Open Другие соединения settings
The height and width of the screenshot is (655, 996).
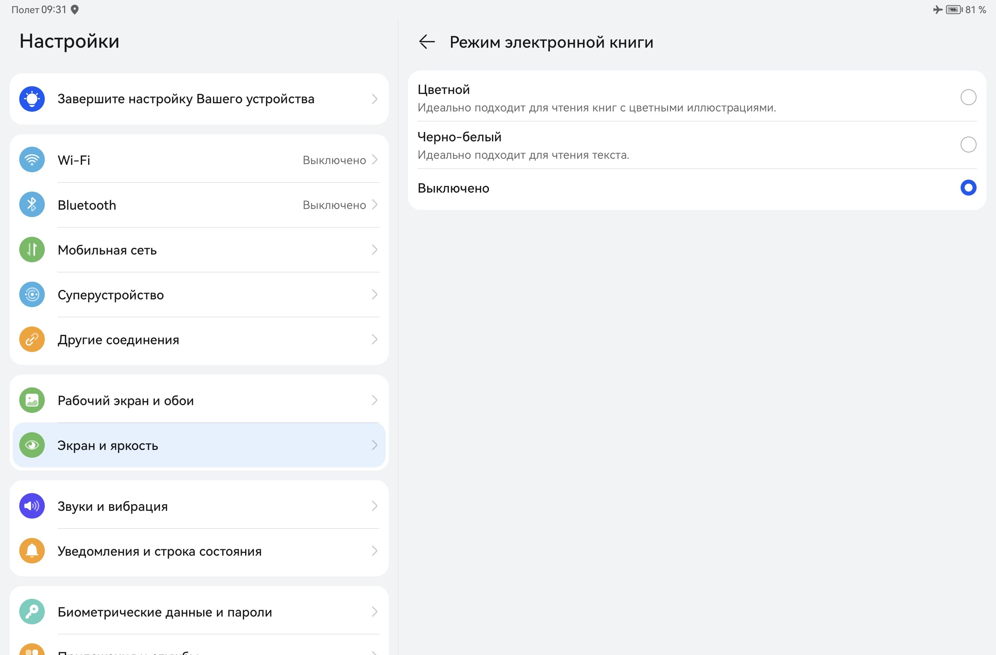199,340
